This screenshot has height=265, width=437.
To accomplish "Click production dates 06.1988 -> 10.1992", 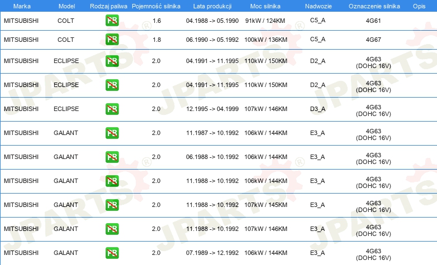I will 212,157.
